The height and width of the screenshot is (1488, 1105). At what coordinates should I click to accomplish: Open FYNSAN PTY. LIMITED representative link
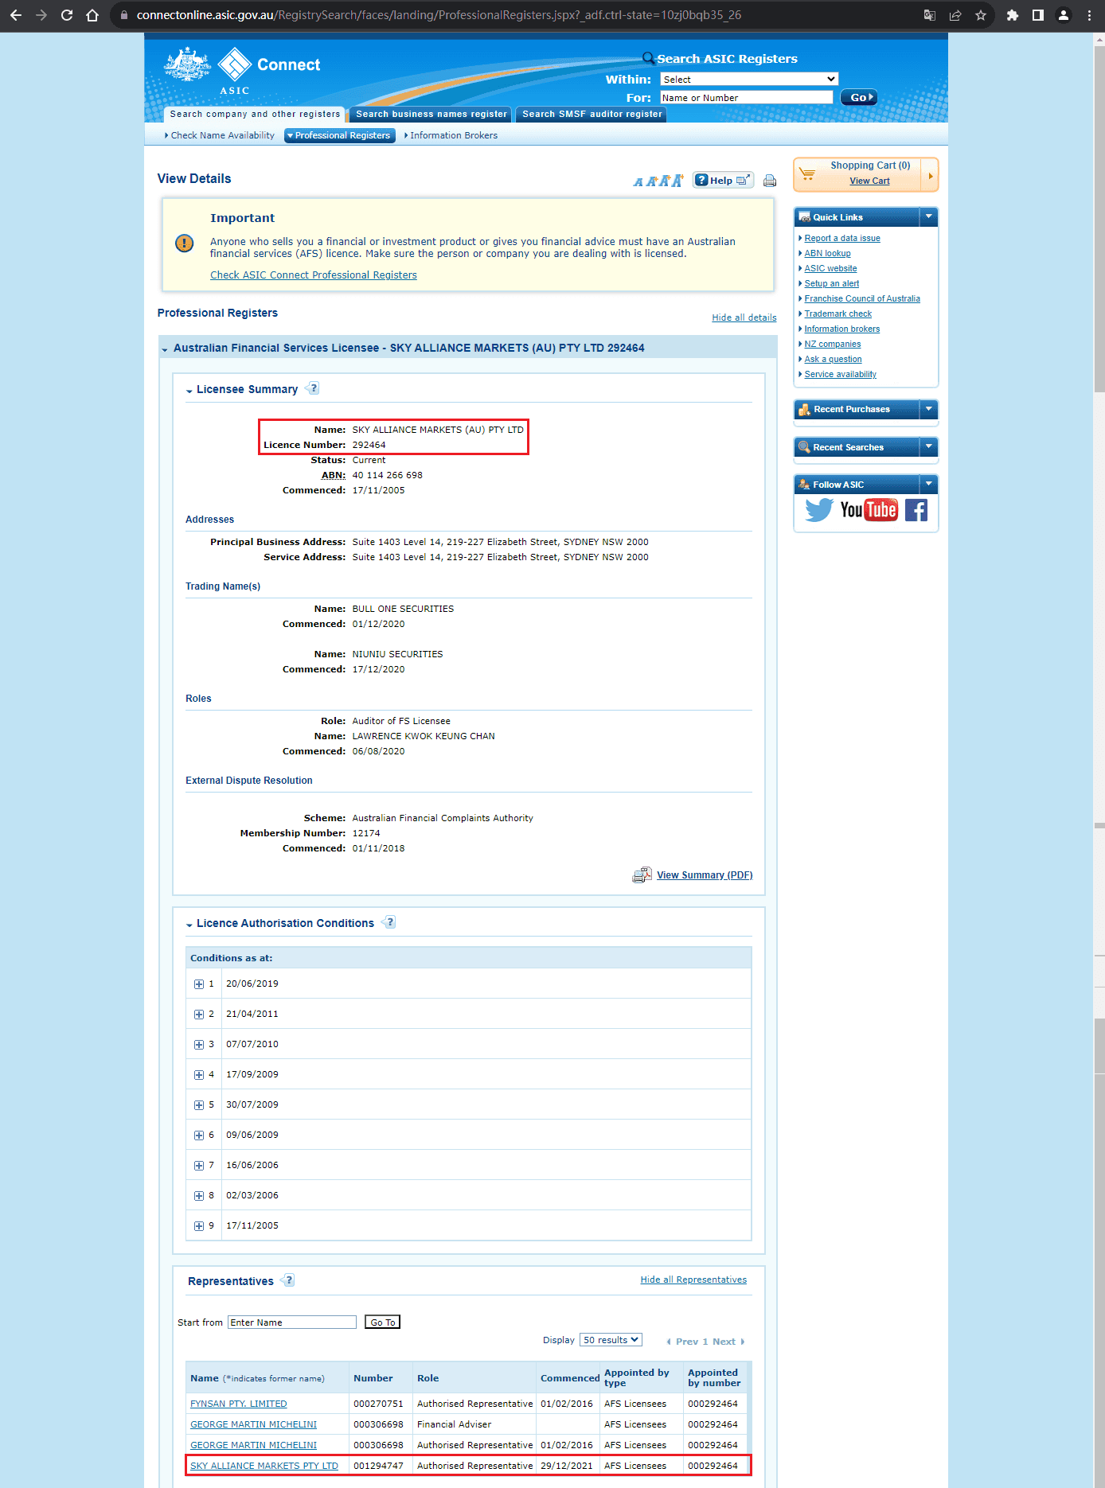coord(238,1404)
